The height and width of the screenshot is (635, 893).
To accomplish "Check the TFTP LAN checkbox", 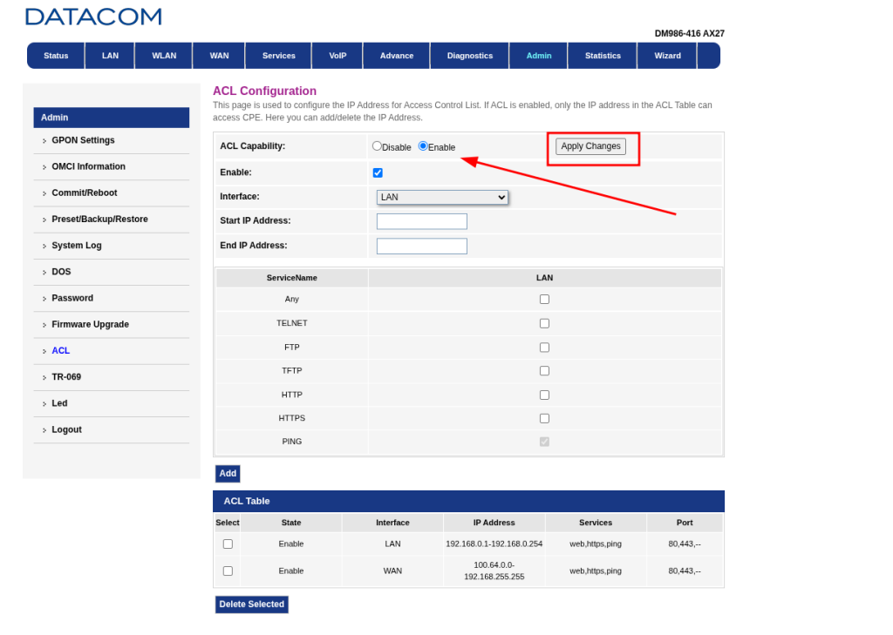I will [544, 371].
